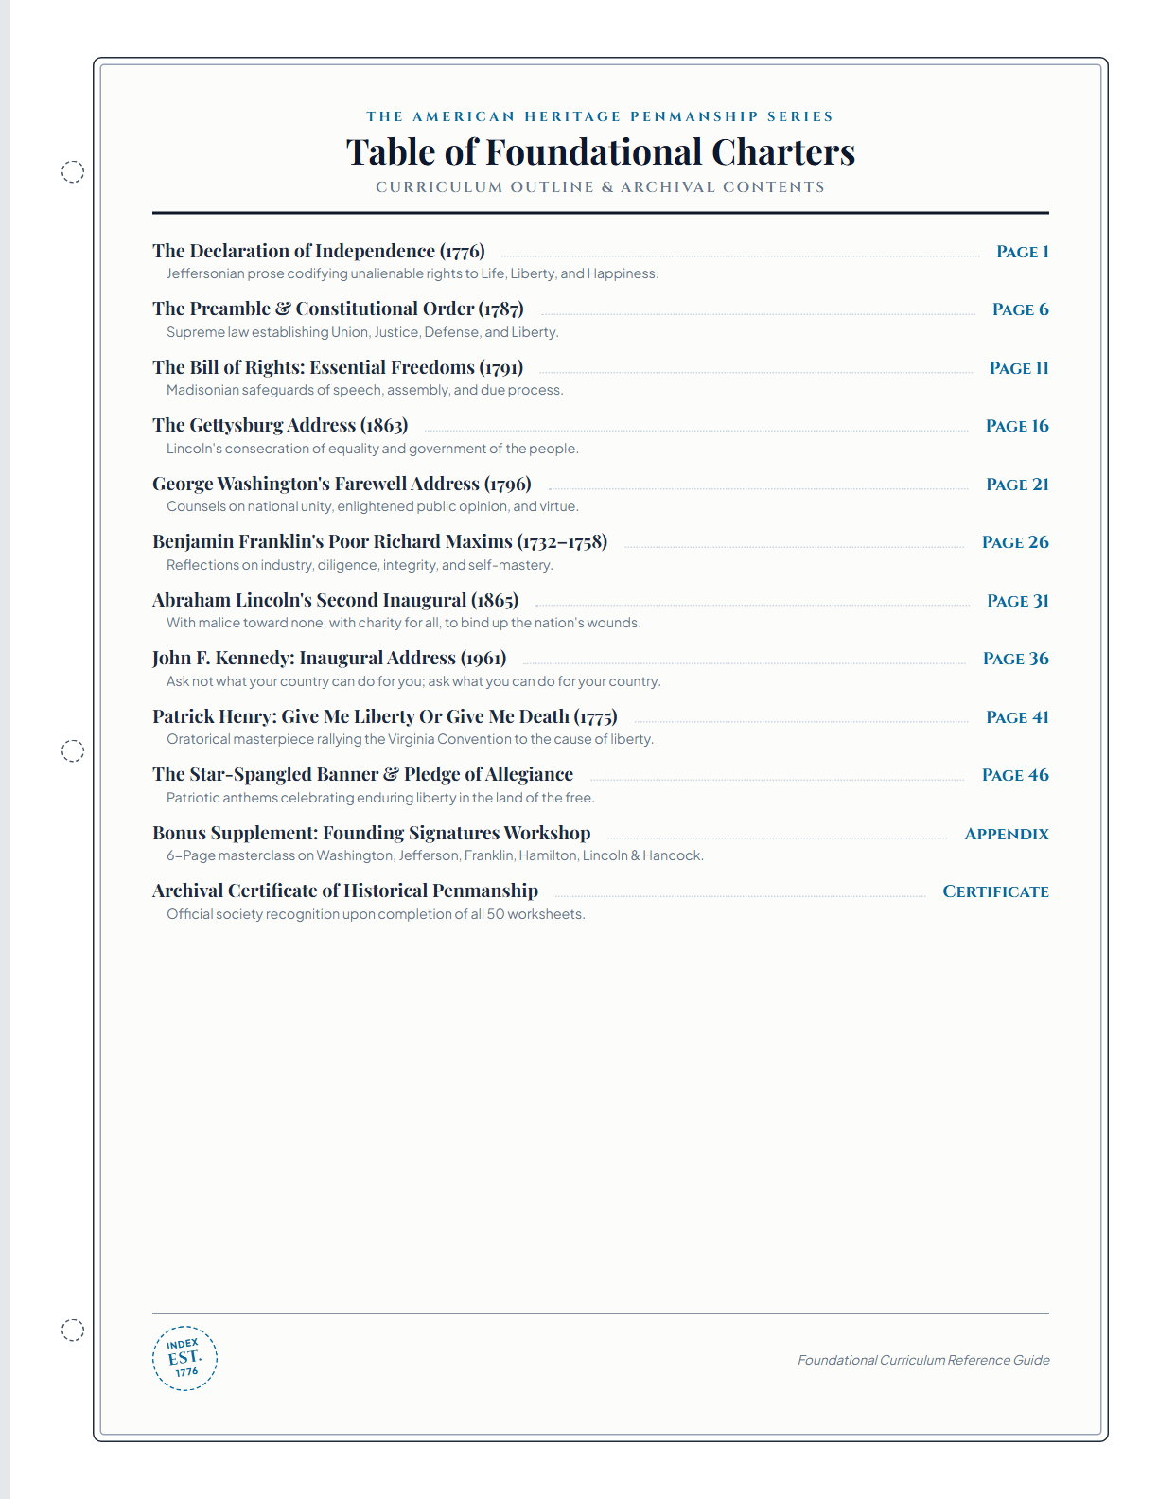Image resolution: width=1158 pixels, height=1499 pixels.
Task: Click the 'Page 26' reference
Action: click(x=1015, y=542)
